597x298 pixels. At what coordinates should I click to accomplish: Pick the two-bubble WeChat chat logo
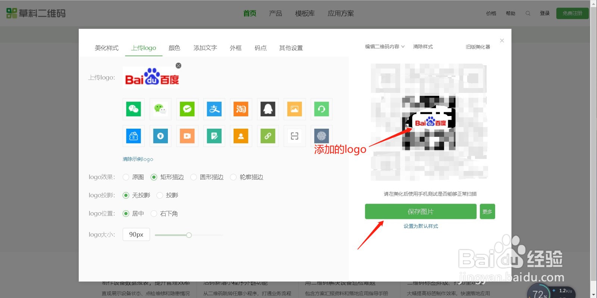click(x=160, y=109)
